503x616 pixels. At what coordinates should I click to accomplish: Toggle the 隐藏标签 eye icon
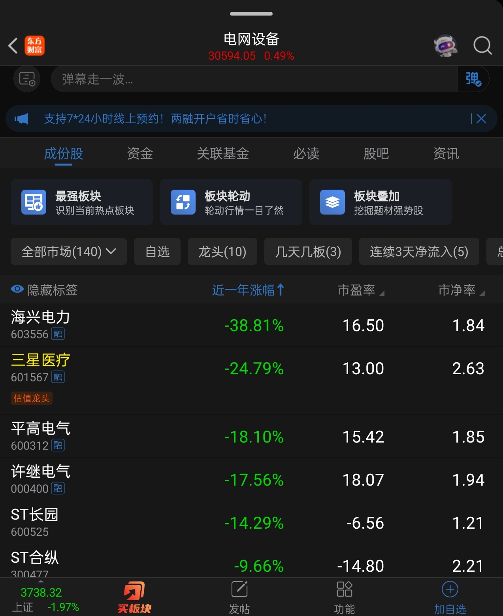pyautogui.click(x=17, y=289)
